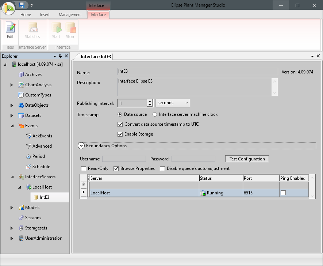Select the InterfaceServers icon
This screenshot has height=266, width=323.
click(x=21, y=177)
